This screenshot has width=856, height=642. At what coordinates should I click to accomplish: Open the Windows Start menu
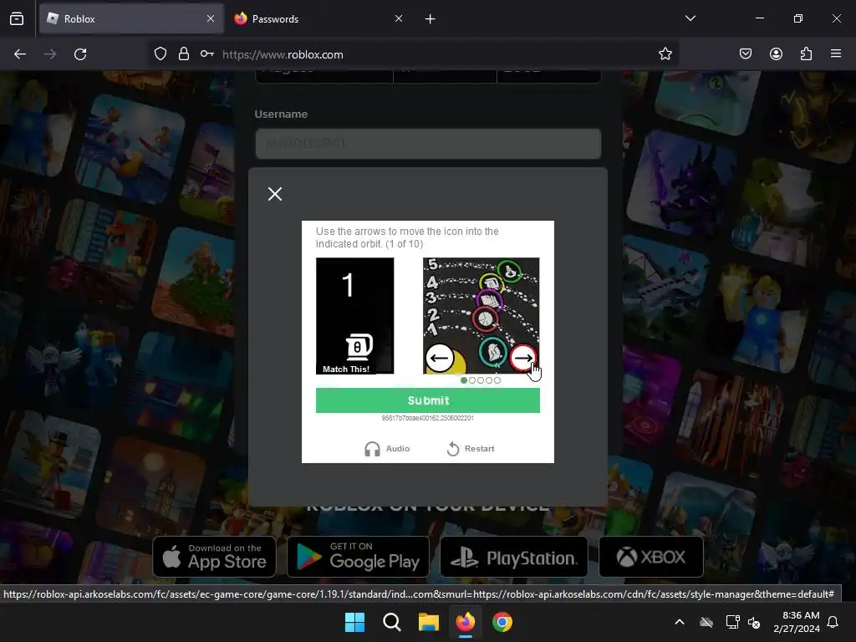354,622
